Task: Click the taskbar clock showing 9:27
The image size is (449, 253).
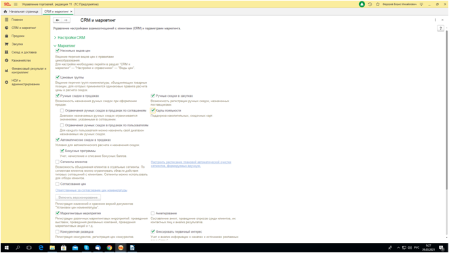Action: (429, 248)
